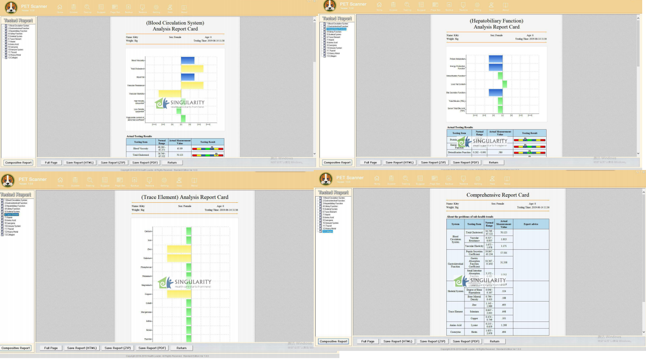Click Composite Report in Trace Element window

[16, 348]
